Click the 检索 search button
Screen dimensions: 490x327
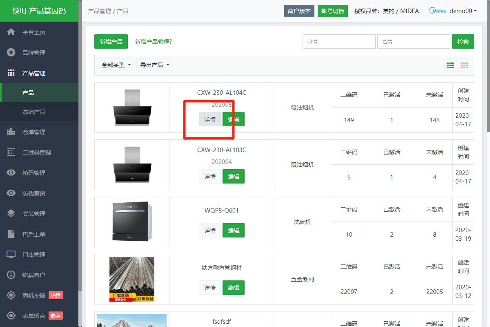coord(463,42)
